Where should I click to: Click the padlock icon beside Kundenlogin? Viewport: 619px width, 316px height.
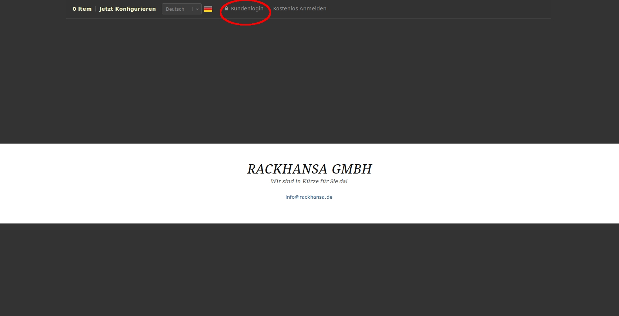point(226,9)
